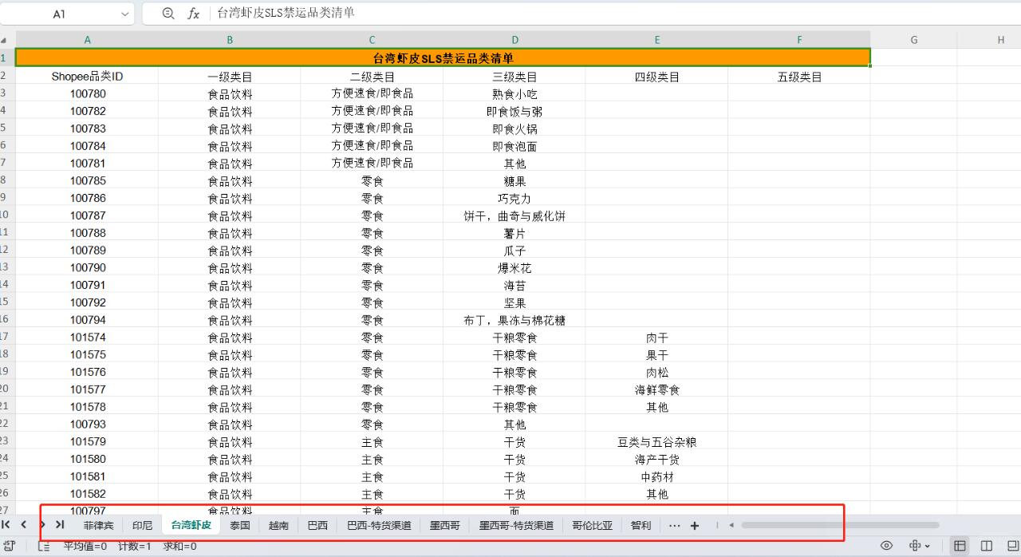Select cell with ID 100780

point(87,94)
